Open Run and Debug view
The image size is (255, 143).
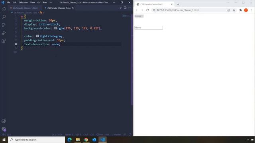(x=4, y=33)
